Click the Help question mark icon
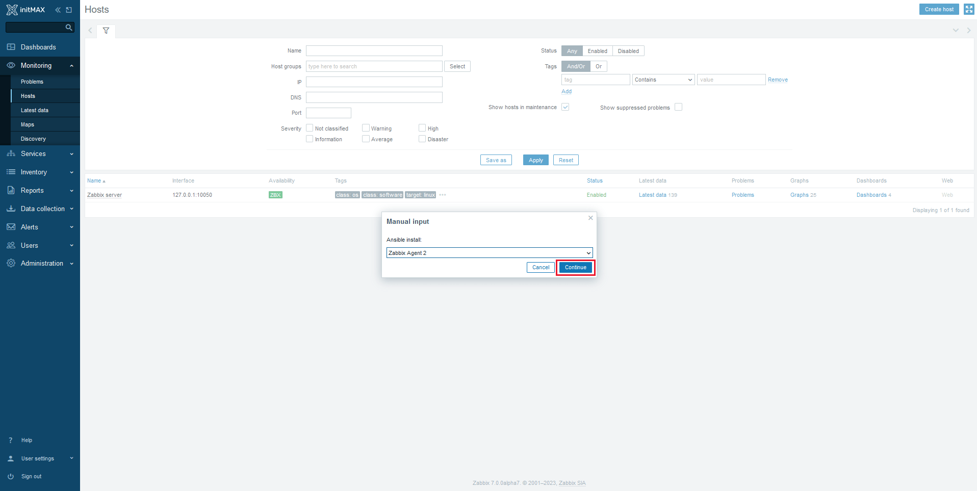The height and width of the screenshot is (491, 977). click(x=11, y=440)
